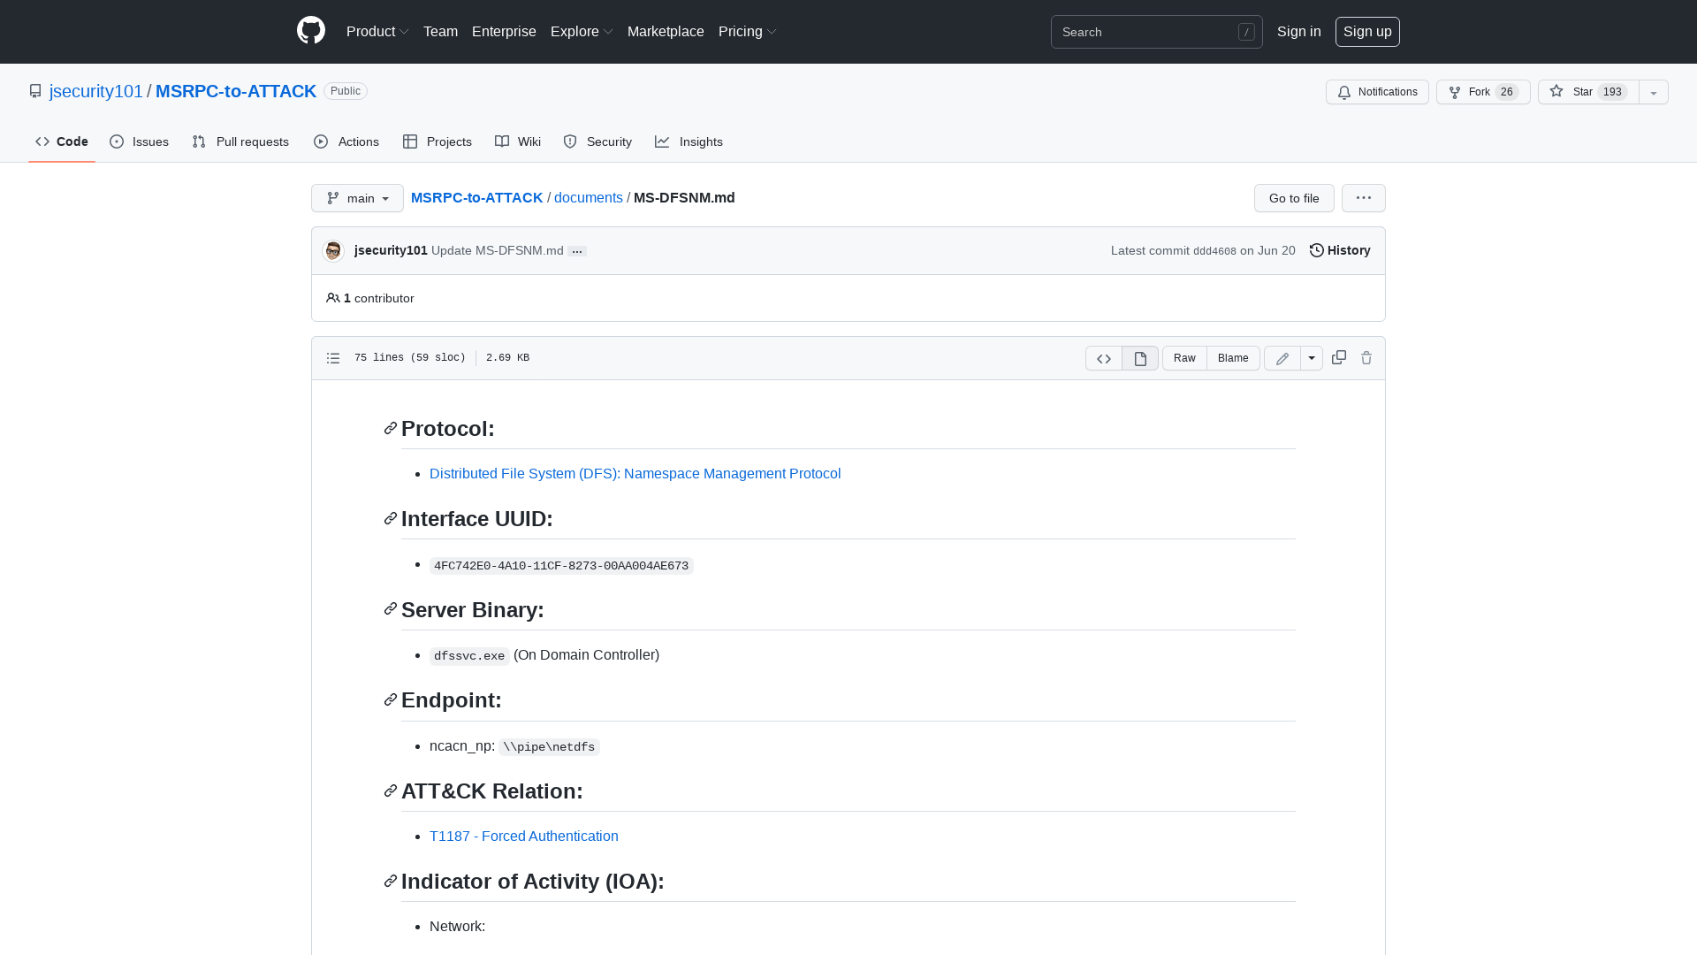
Task: Open commit ddd4608 link
Action: [x=1214, y=251]
